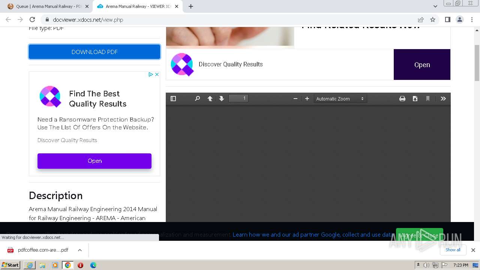This screenshot has width=480, height=270.
Task: Go to previous page in PDF viewer
Action: (x=210, y=99)
